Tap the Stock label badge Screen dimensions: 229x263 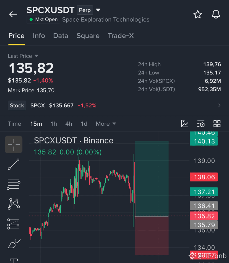coord(17,105)
